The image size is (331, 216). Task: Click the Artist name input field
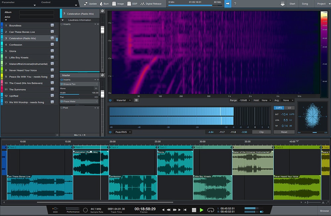(x=36, y=17)
